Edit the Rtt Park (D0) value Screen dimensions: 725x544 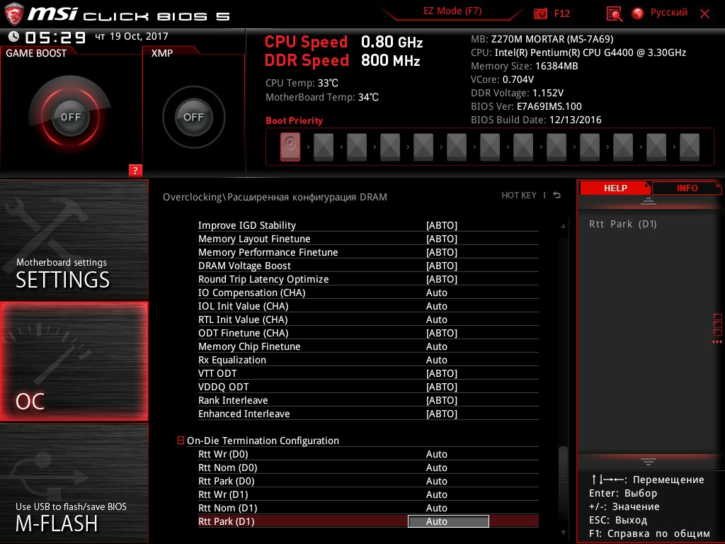point(436,481)
